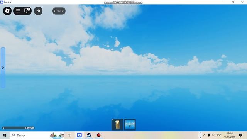Open Steam from the taskbar
This screenshot has height=139, width=247.
point(89,135)
